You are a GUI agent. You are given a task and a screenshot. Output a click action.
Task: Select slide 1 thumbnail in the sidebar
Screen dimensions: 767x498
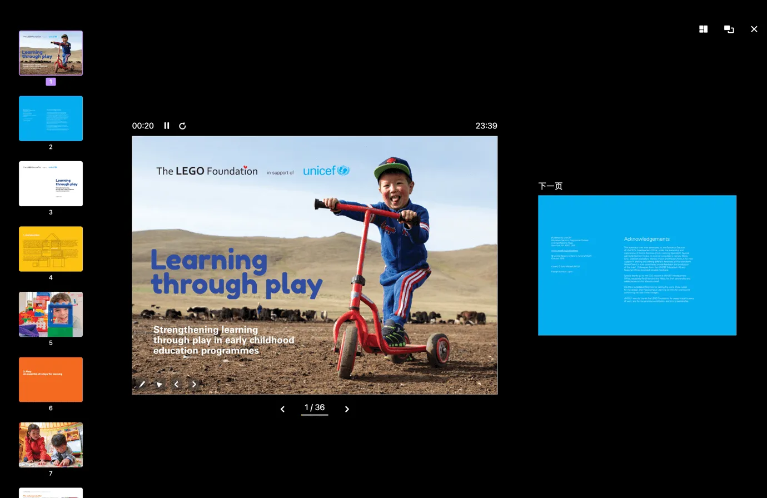click(x=51, y=53)
